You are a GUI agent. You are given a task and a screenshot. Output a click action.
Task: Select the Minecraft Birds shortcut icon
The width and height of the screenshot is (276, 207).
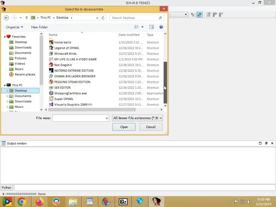[x=51, y=54]
